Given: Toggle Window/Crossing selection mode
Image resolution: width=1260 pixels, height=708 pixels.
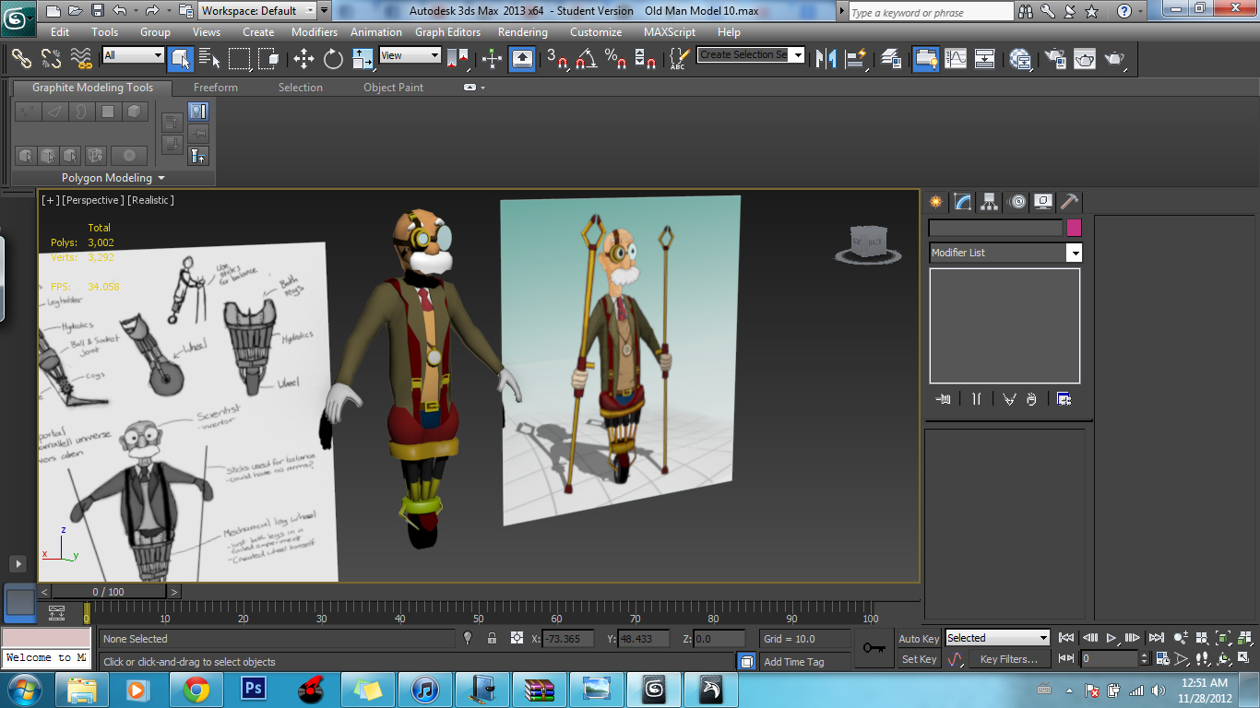Looking at the screenshot, I should [x=268, y=59].
